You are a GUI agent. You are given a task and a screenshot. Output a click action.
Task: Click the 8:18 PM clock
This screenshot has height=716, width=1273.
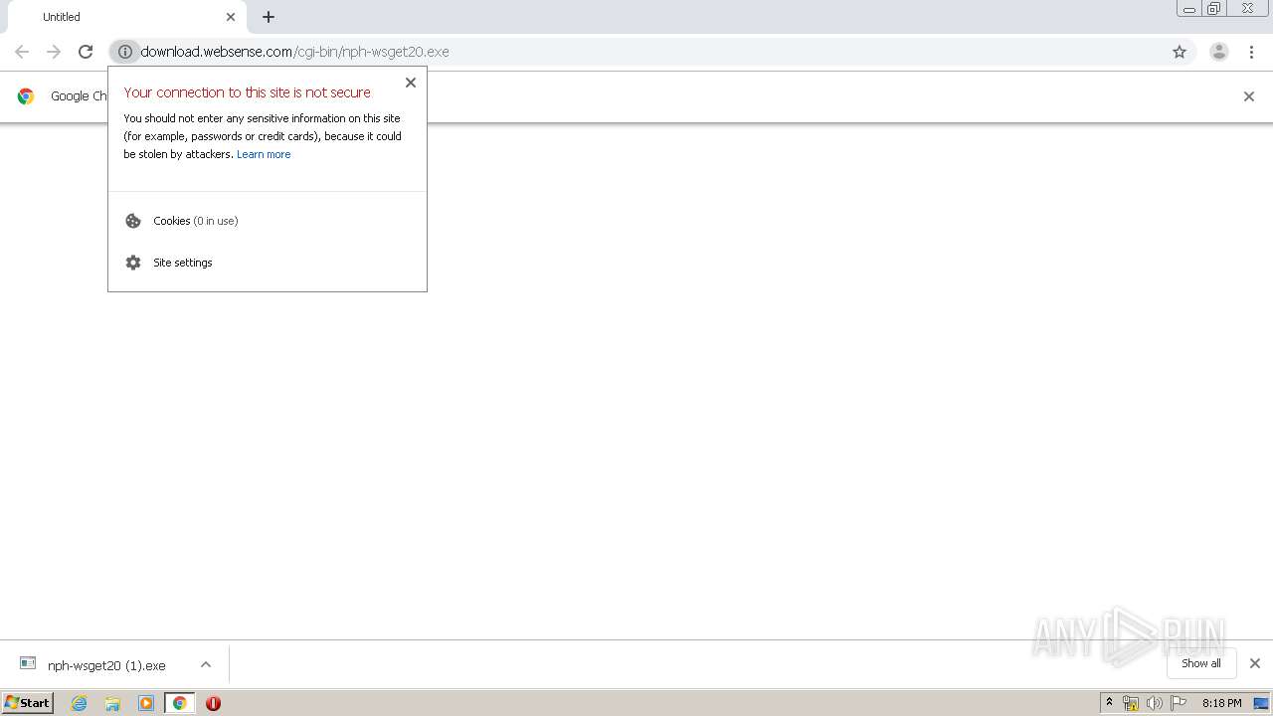[1221, 703]
